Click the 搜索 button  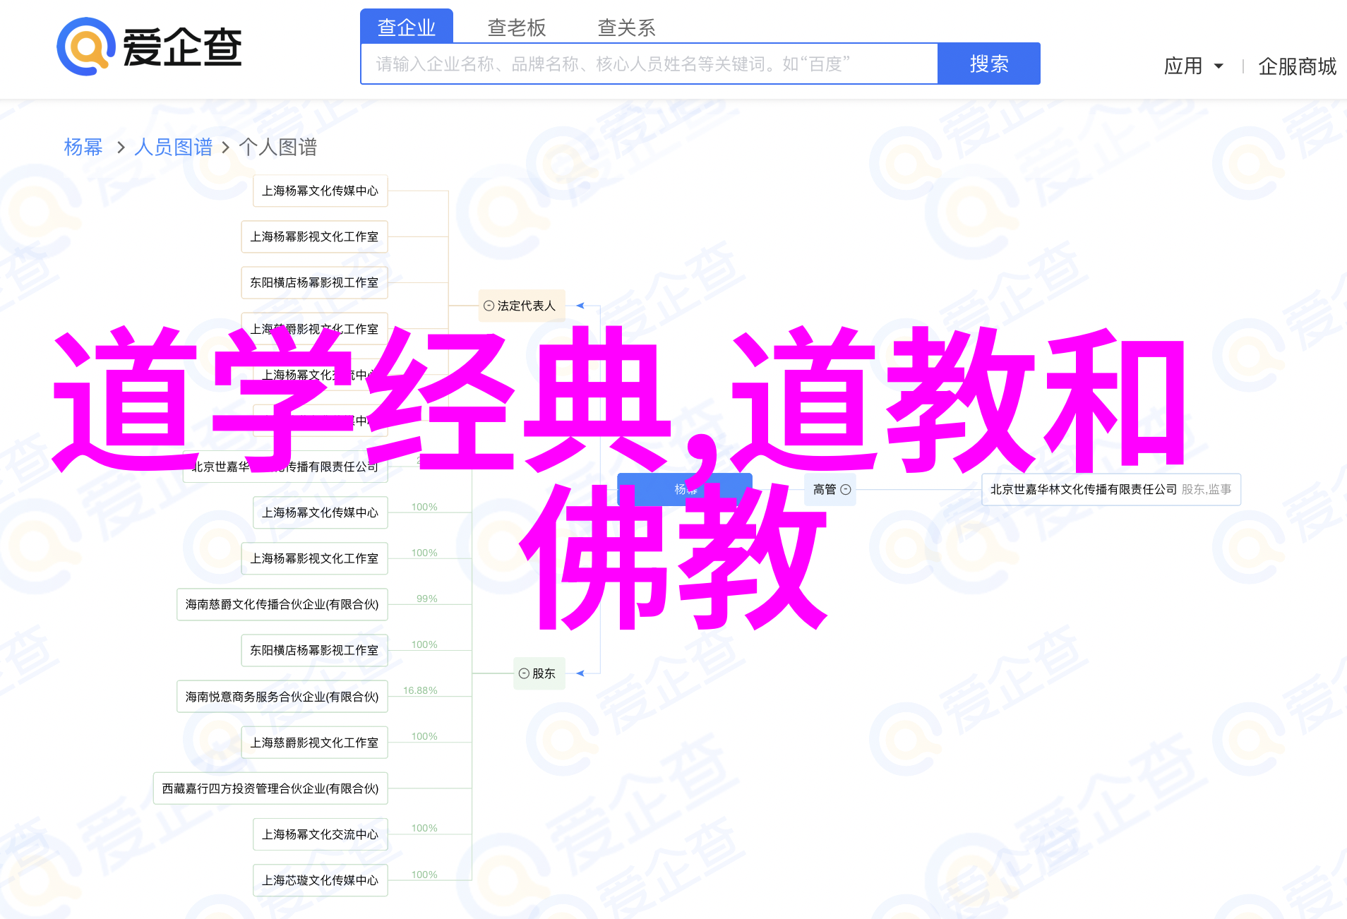tap(988, 64)
